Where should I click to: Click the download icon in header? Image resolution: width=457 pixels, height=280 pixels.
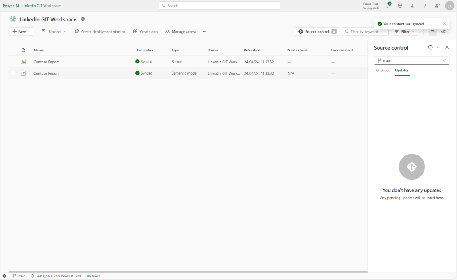(412, 6)
